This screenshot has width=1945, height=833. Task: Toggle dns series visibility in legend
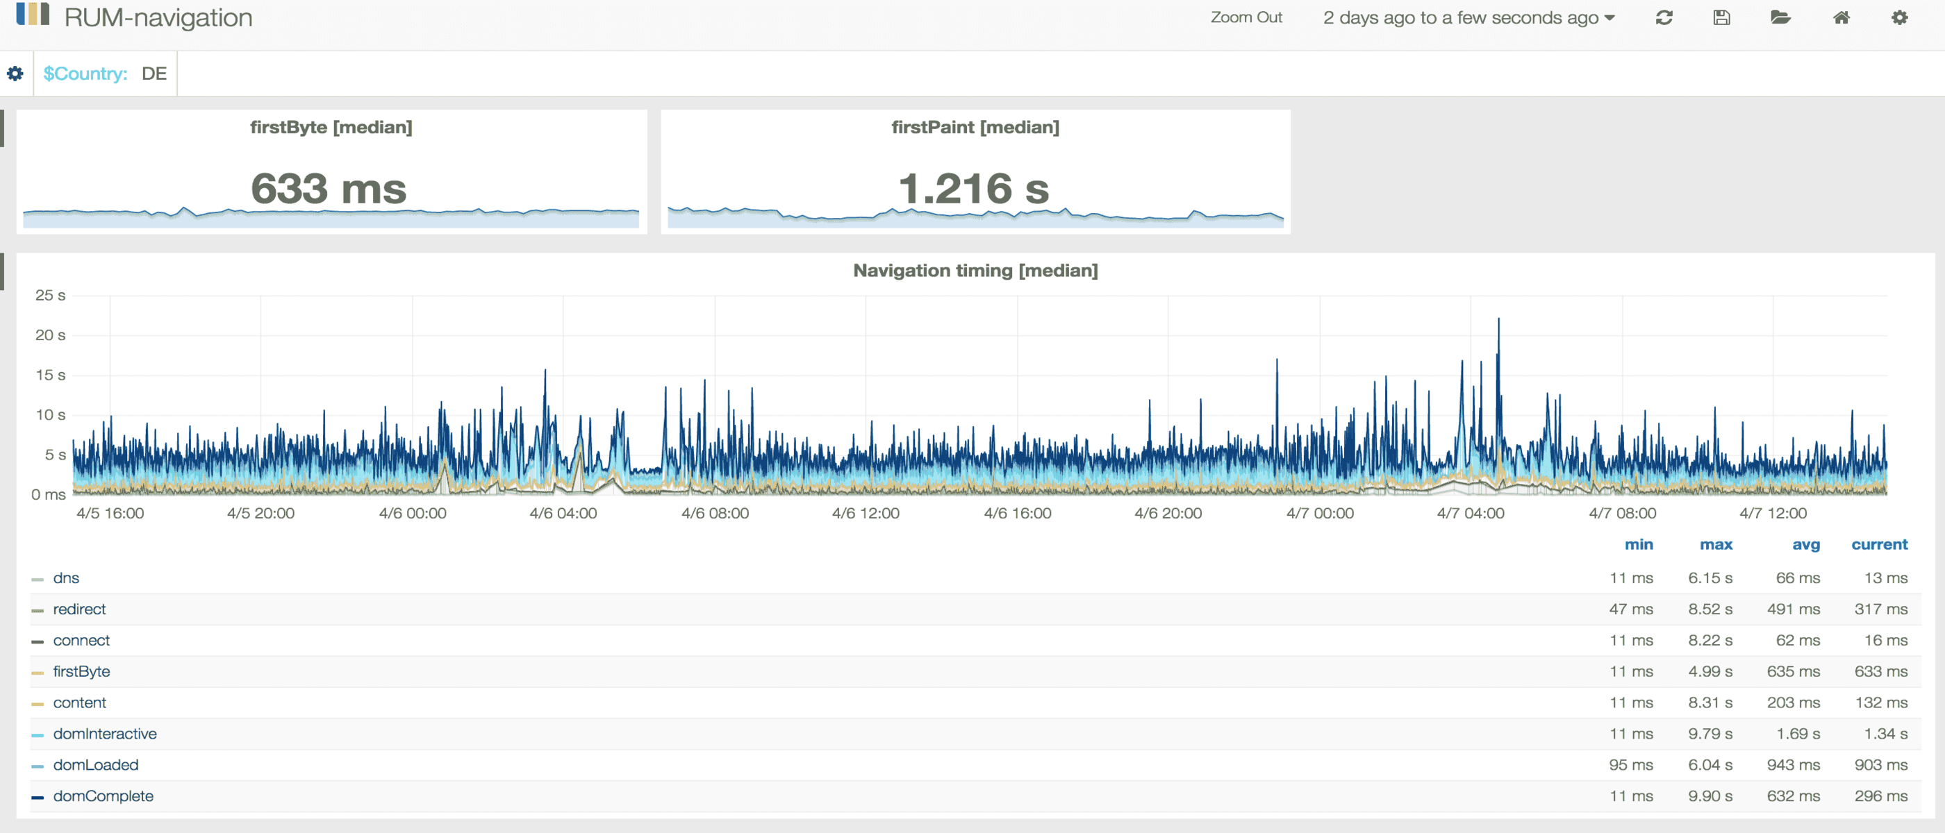click(x=66, y=578)
